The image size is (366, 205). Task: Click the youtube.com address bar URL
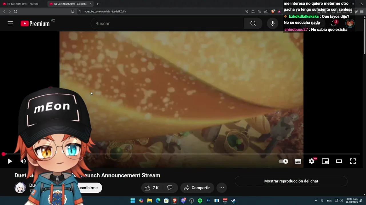click(x=105, y=11)
